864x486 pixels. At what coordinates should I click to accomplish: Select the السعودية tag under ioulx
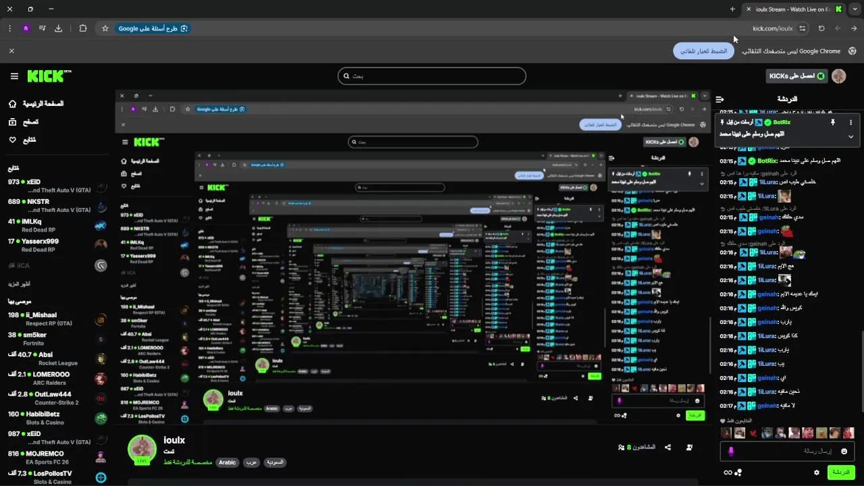274,463
